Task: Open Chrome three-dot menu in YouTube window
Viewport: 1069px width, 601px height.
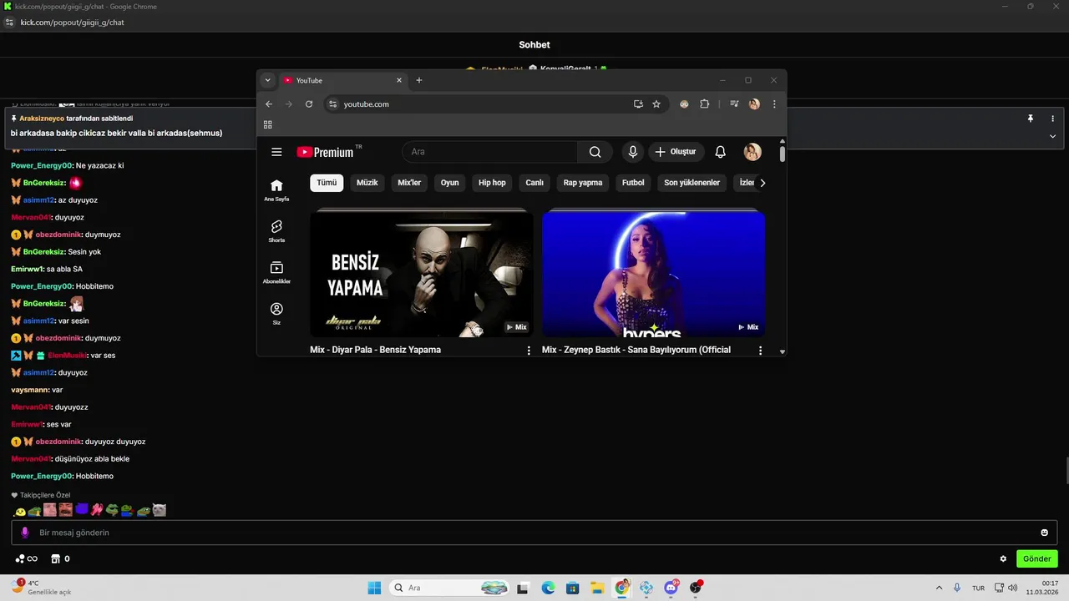Action: [774, 104]
